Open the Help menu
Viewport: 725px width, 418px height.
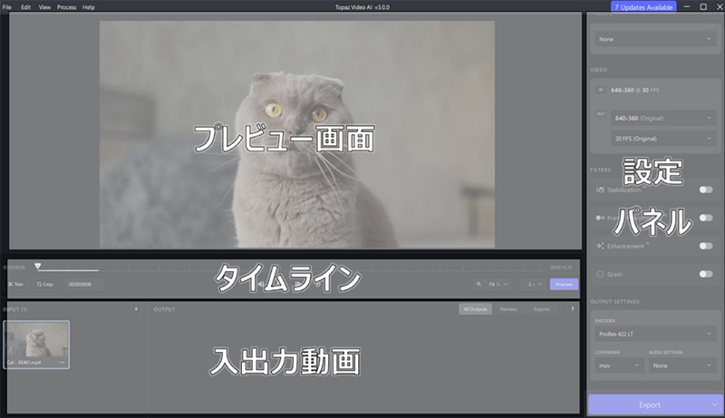coord(88,7)
